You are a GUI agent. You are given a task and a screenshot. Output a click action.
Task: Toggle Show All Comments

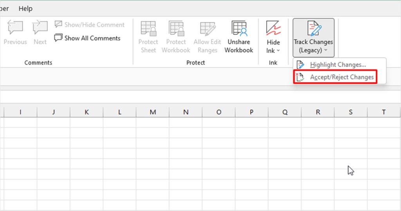(87, 38)
